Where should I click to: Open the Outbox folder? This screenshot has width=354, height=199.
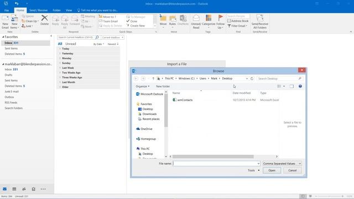click(9, 97)
